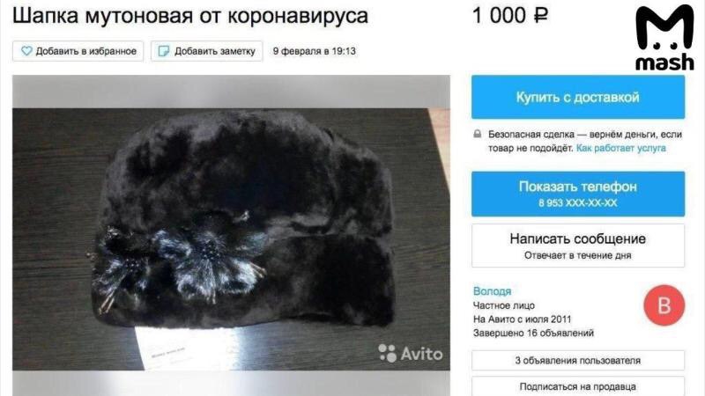
Task: Click the red seller avatar with letter В
Action: point(664,305)
